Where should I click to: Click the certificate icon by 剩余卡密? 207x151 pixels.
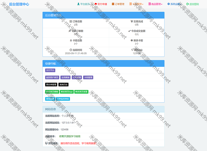[132, 40]
